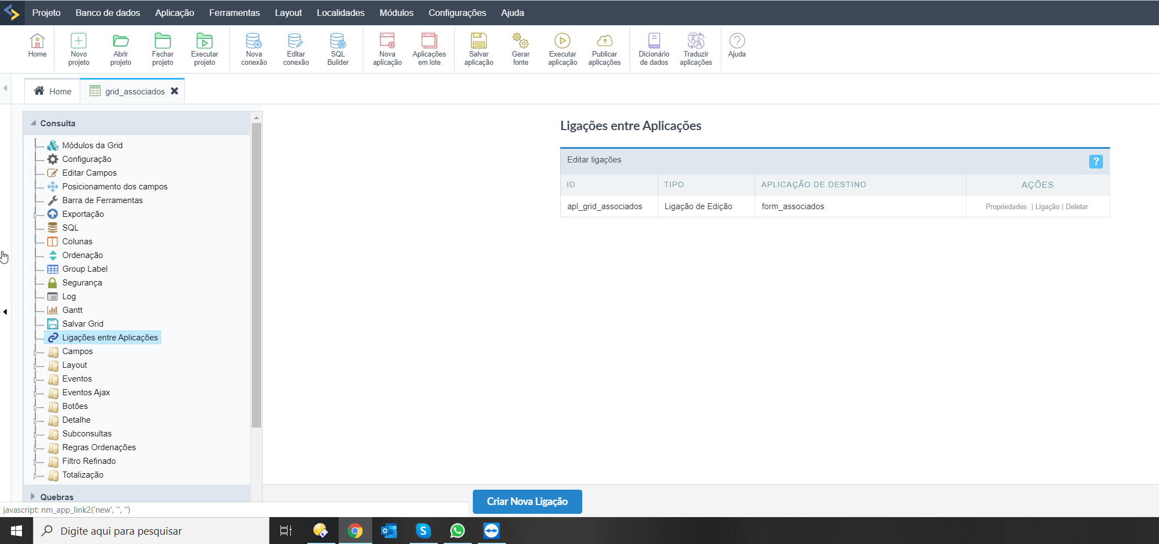Screen dimensions: 1159x544
Task: Open Posicionamento dos campos
Action: tap(115, 187)
